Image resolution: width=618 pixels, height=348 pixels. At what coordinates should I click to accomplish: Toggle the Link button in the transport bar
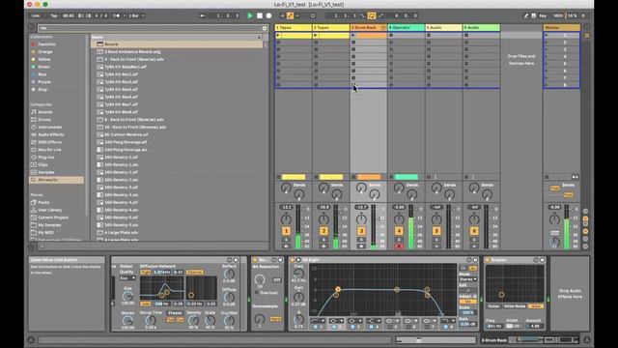(36, 15)
